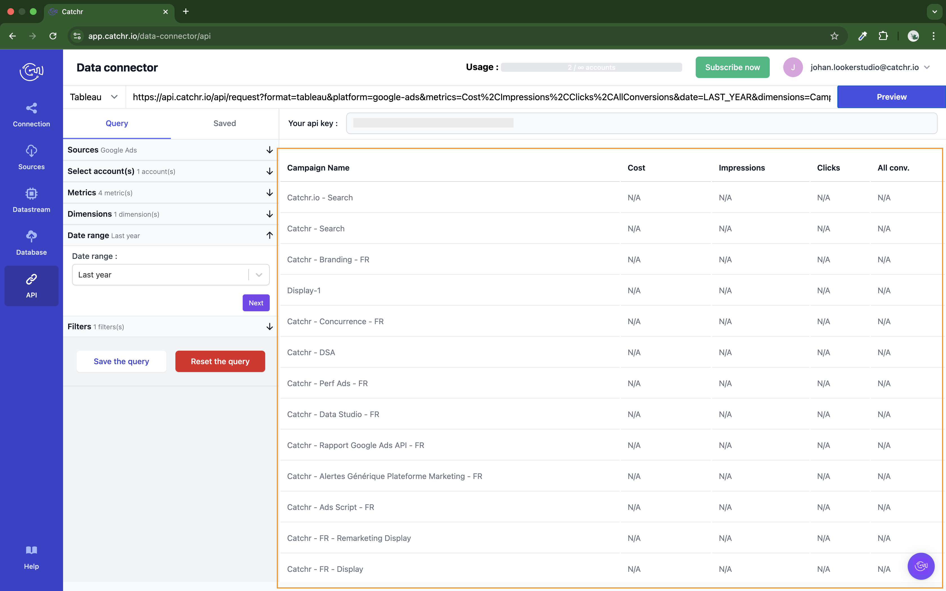Click the Preview button
This screenshot has height=591, width=946.
[x=891, y=97]
